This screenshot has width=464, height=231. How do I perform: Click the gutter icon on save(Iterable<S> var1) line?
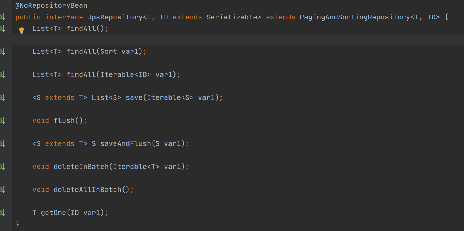(x=2, y=97)
